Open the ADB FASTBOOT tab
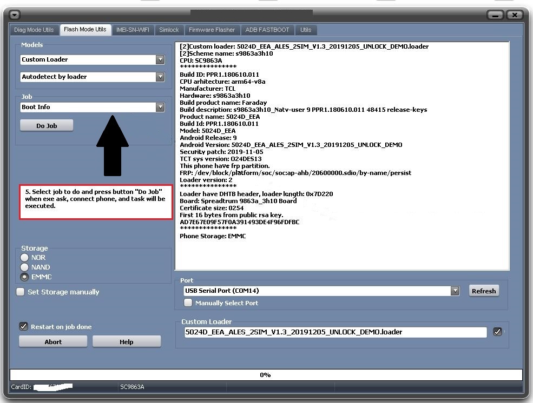The width and height of the screenshot is (533, 403). 267,30
